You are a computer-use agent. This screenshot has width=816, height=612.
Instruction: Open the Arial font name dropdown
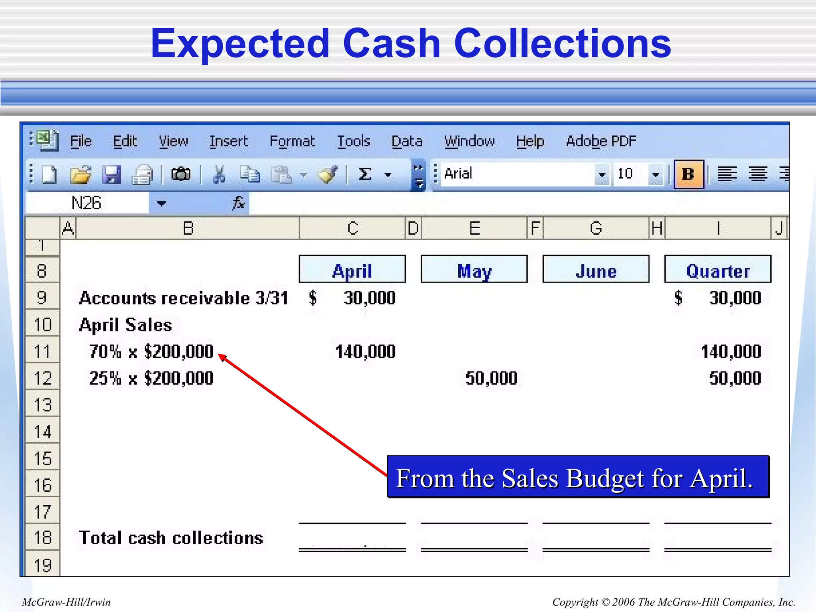602,175
